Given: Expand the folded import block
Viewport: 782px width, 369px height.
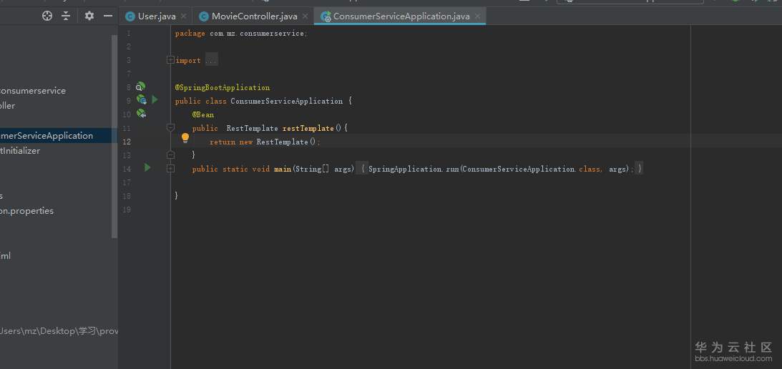Looking at the screenshot, I should pyautogui.click(x=170, y=60).
